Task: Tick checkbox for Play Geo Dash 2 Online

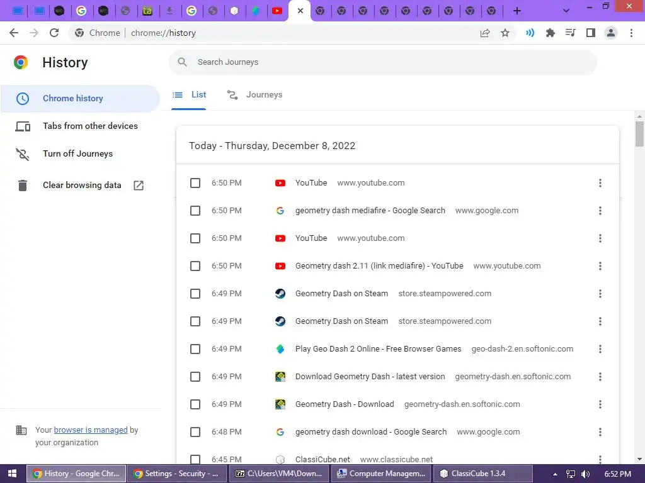Action: click(x=195, y=349)
